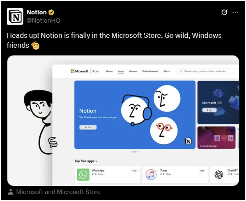246x201 pixels.
Task: Open the Grok slashed-circle icon
Action: click(224, 12)
